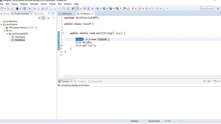Click the Last Edit Location icon
The image size is (221, 124).
[x=153, y=8]
